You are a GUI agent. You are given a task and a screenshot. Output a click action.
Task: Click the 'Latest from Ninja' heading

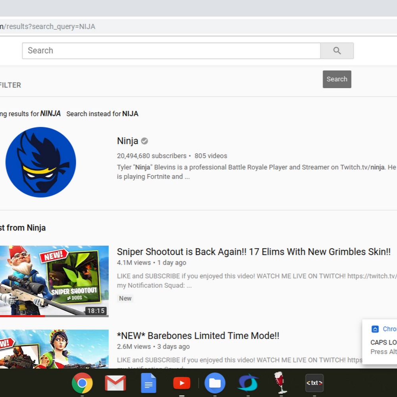(x=23, y=227)
